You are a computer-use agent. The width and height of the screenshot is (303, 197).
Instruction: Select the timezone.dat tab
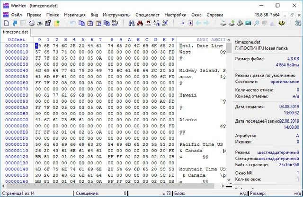16,32
